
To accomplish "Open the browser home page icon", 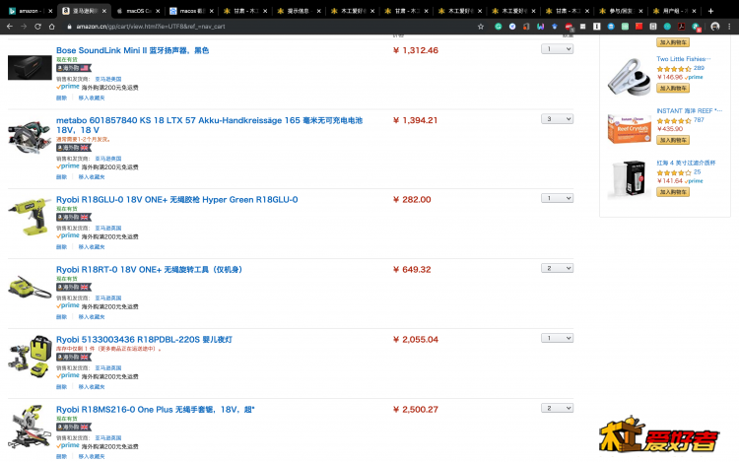I will coord(52,27).
